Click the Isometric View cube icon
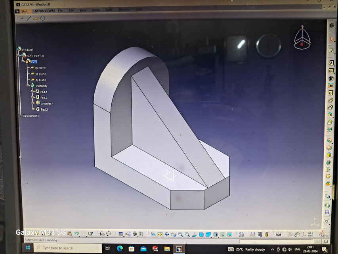This screenshot has height=254, width=338. click(x=208, y=234)
